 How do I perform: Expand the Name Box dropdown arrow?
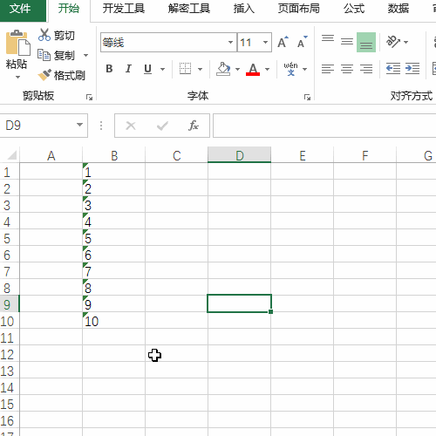(79, 125)
